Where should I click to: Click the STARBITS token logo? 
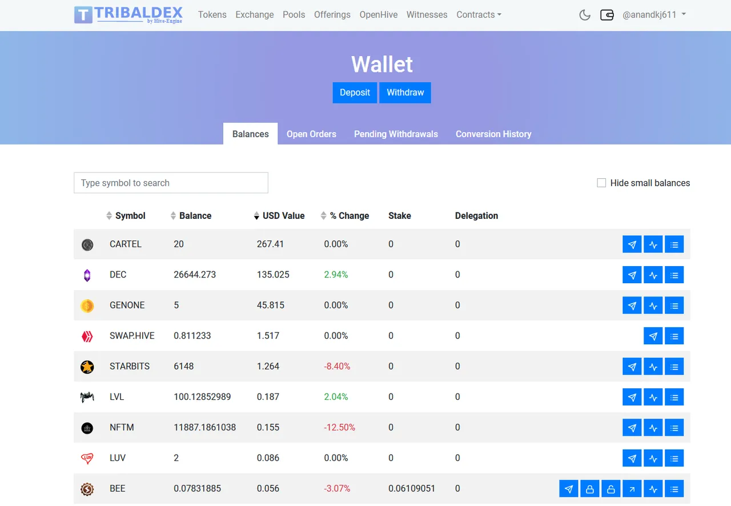(87, 367)
